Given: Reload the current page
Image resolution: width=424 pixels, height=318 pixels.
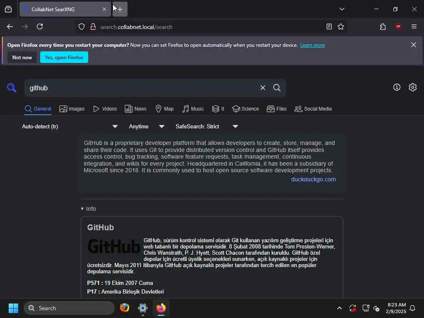Looking at the screenshot, I should (40, 27).
